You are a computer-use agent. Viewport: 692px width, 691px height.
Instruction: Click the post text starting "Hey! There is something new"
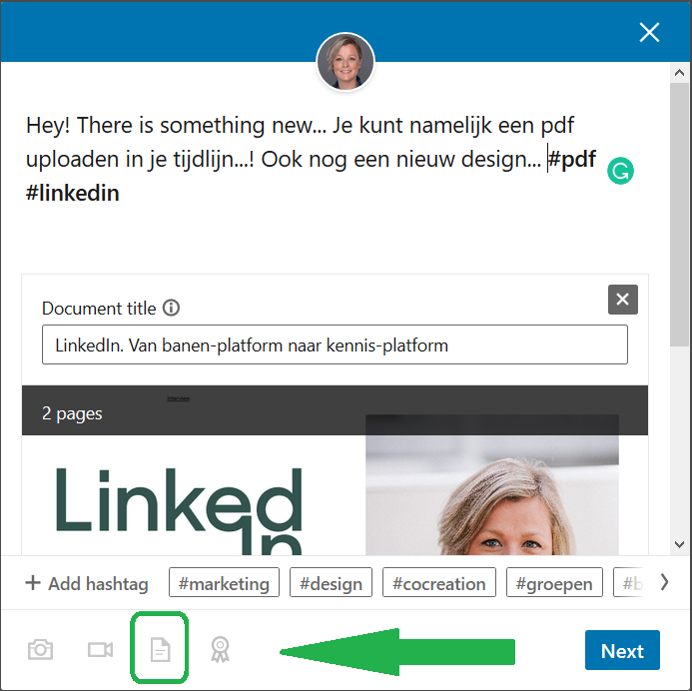tap(312, 159)
